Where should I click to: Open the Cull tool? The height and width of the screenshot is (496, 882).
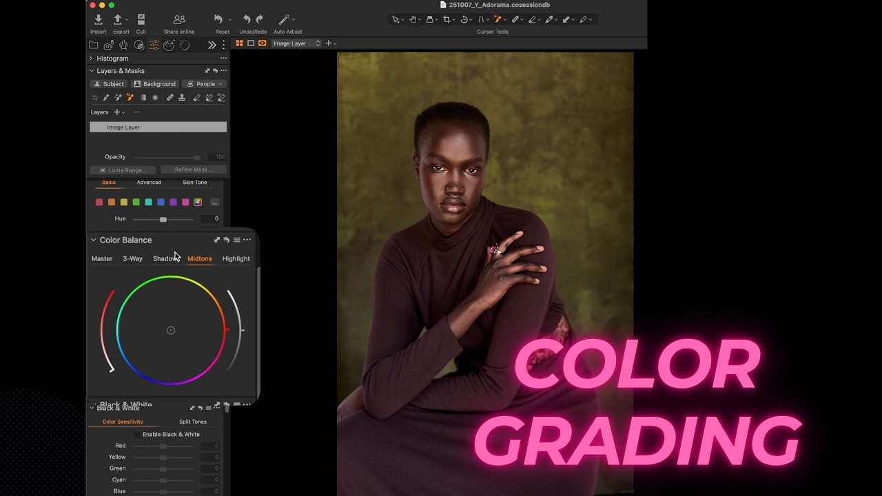coord(141,20)
